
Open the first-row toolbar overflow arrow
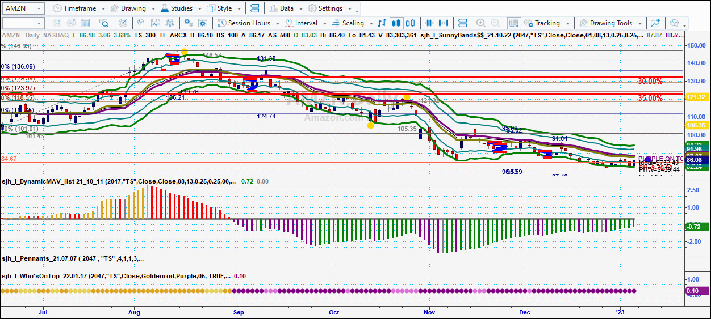(x=357, y=11)
